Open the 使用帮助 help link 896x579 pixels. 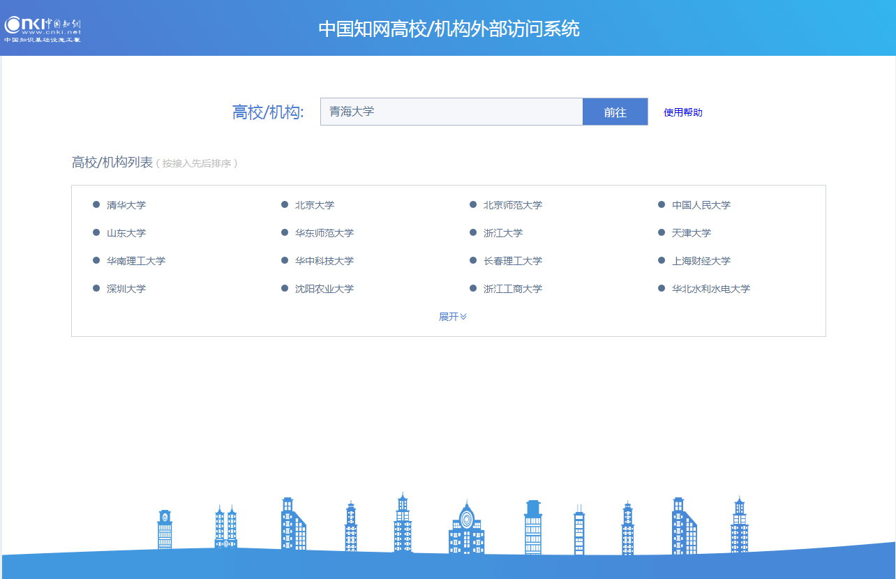click(x=682, y=112)
